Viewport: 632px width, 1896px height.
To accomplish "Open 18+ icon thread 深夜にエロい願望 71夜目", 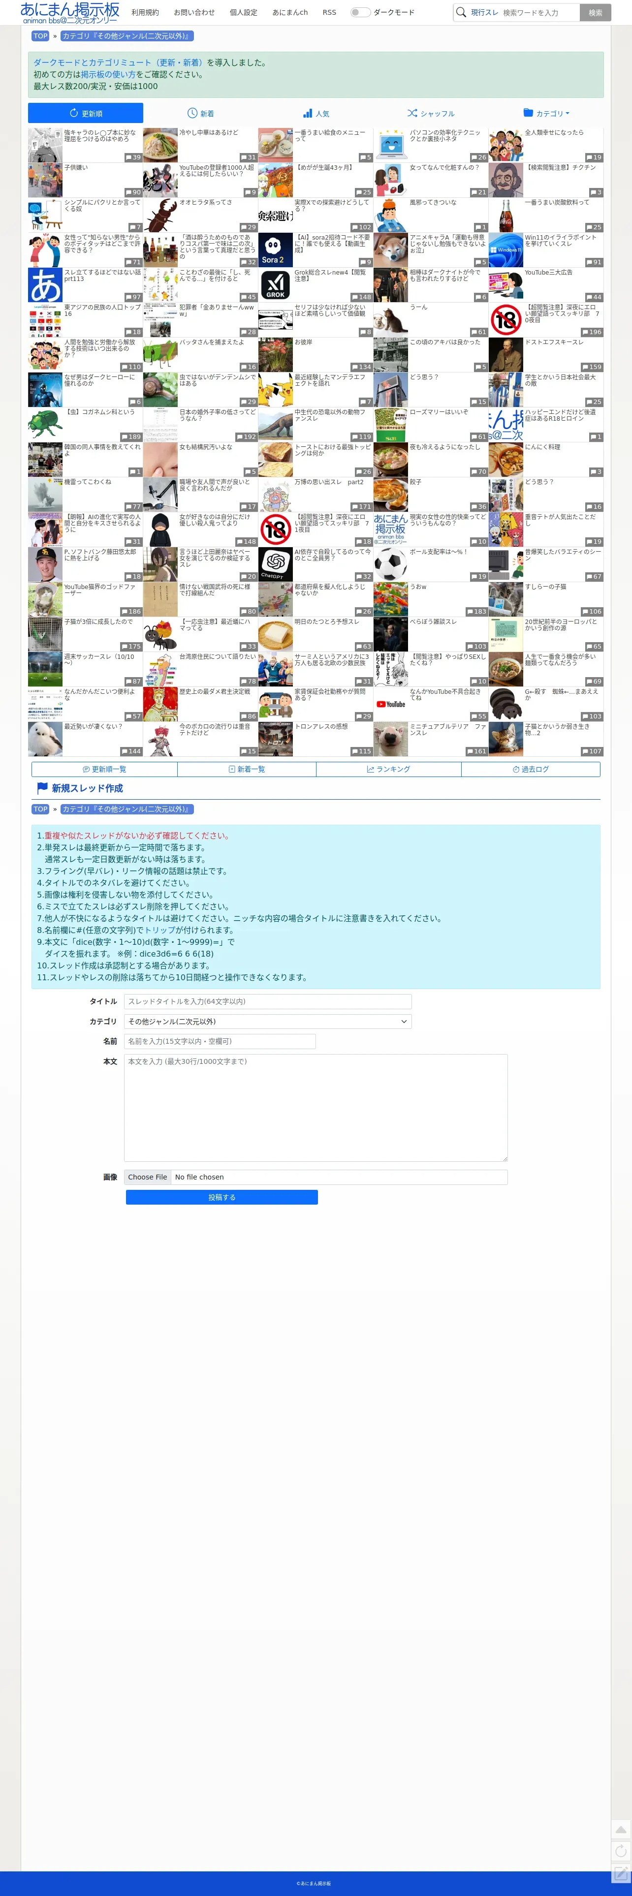I will [x=276, y=530].
